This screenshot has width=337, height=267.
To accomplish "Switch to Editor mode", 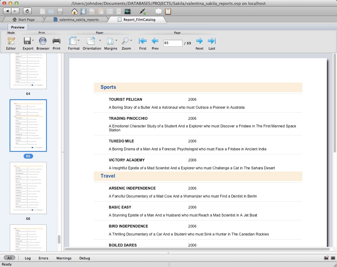I will (11, 43).
